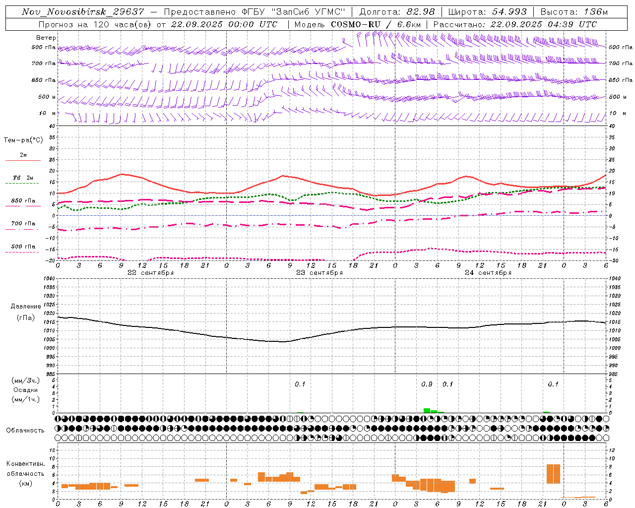Image resolution: width=635 pixels, height=508 pixels.
Task: Click the Тем-ра(°C) axis title
Action: [23, 140]
